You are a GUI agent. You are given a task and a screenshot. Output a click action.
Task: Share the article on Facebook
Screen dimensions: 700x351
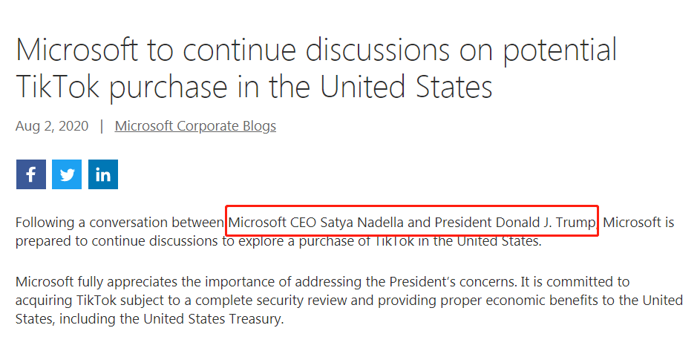[30, 174]
